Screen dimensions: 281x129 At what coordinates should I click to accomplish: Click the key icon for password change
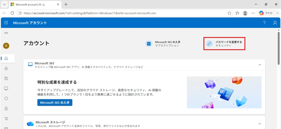tap(209, 44)
